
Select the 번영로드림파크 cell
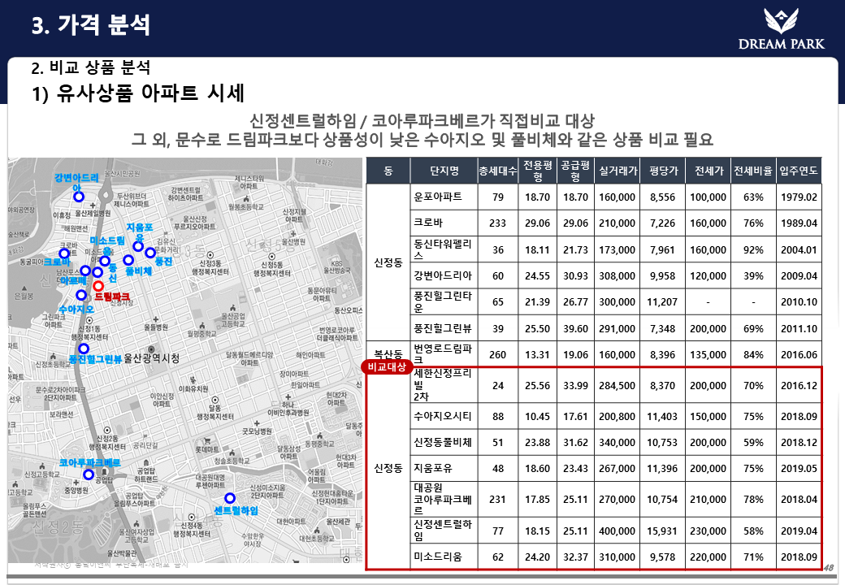click(x=443, y=354)
